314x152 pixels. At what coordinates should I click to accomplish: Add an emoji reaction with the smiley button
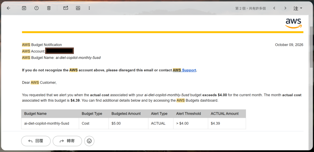[89, 141]
